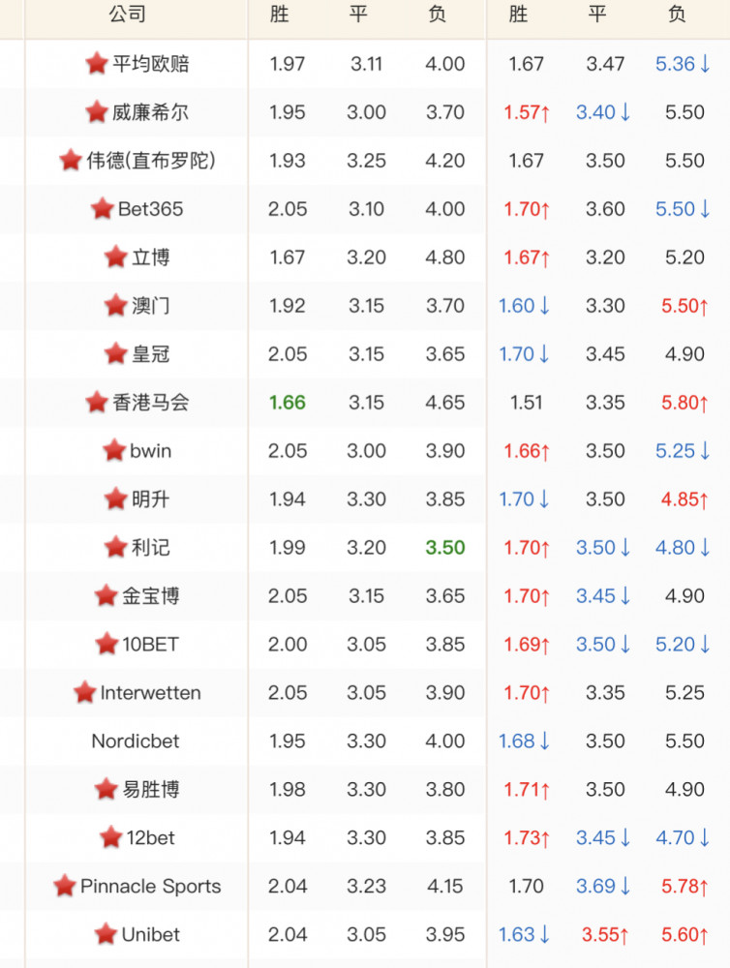Image resolution: width=730 pixels, height=968 pixels.
Task: Click the 公司 column header
Action: [127, 14]
